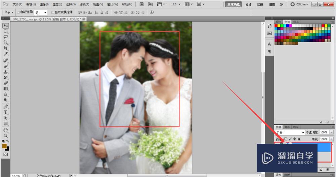Select the Move tool in the toolbox
Screen dimensions: 336x177
[x=6, y=26]
